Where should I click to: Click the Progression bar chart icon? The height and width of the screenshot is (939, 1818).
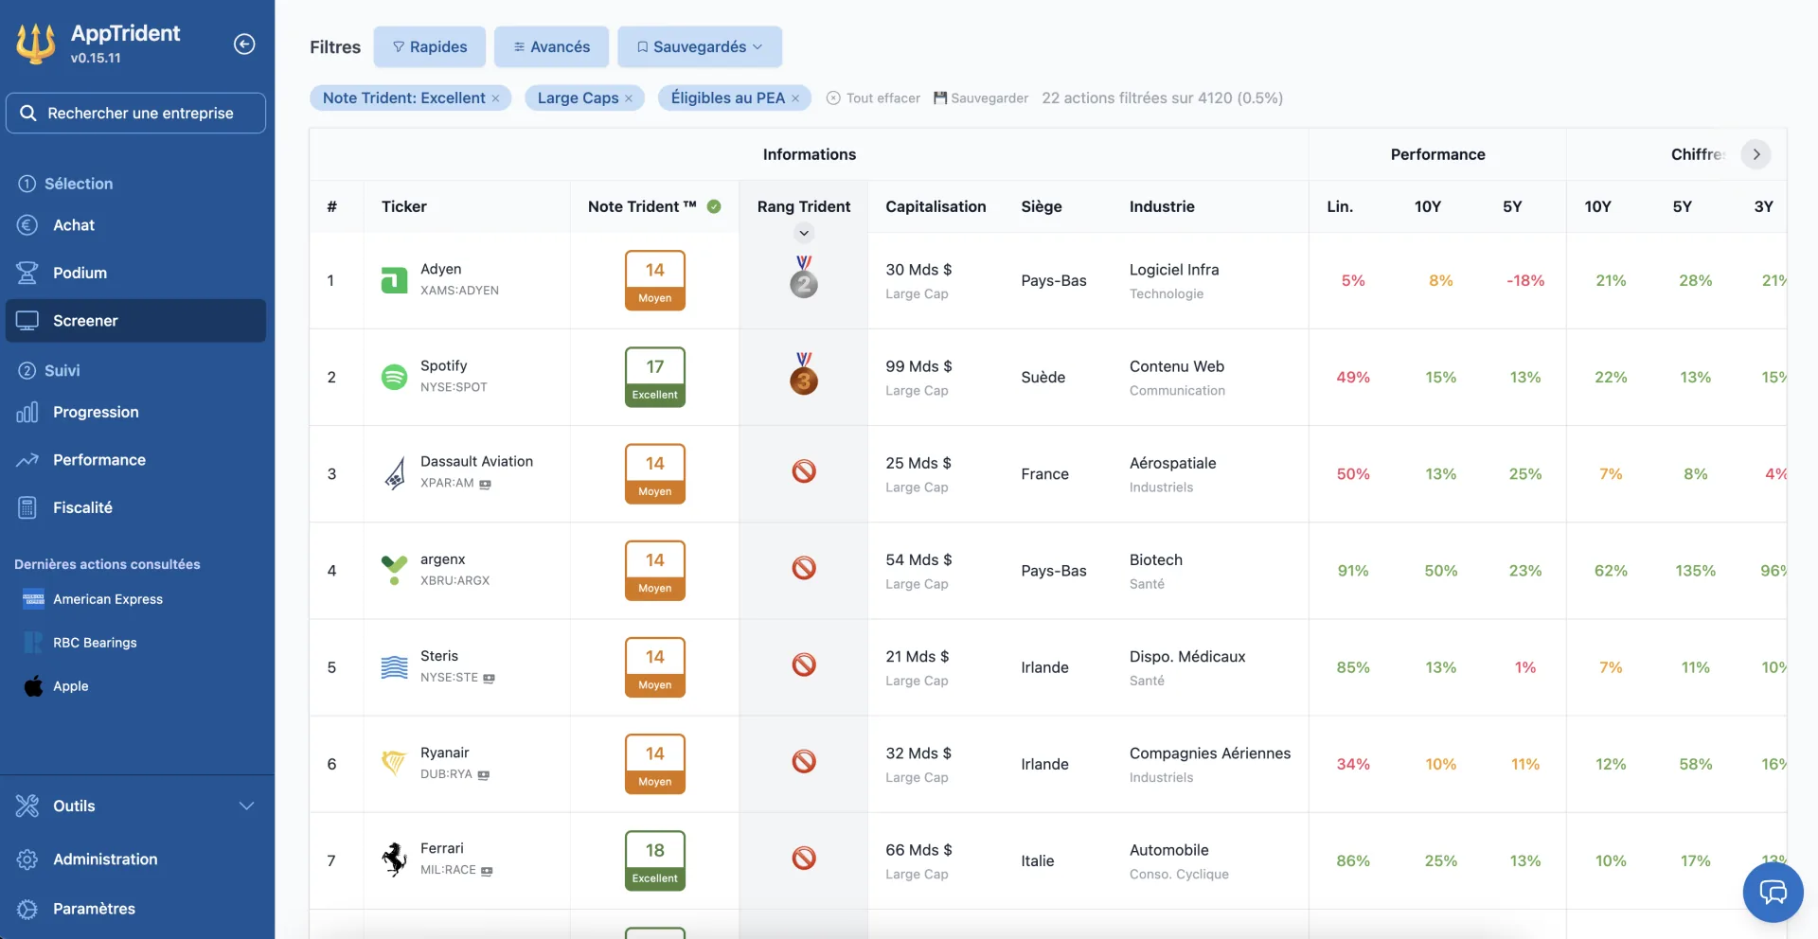[27, 412]
